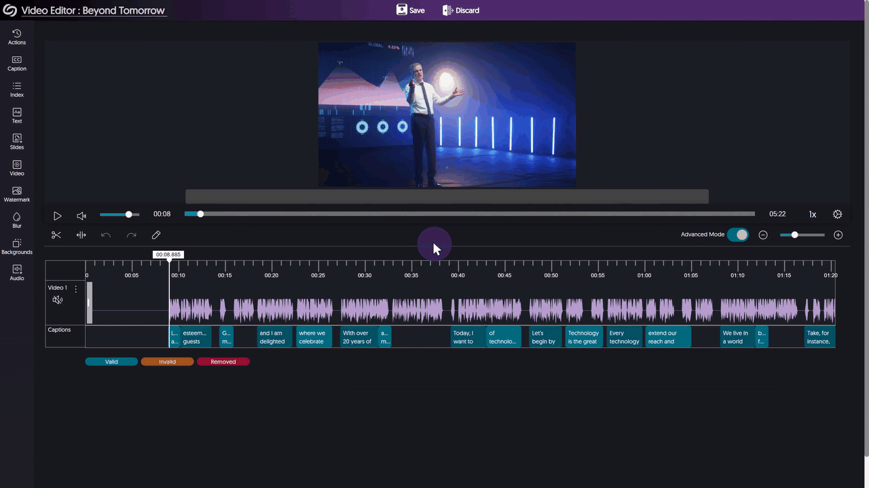Change playback speed from 1x
The height and width of the screenshot is (488, 869).
pos(812,213)
